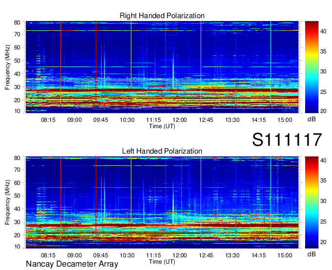
Task: Click the "35" label on the lower colorbar
Action: 323,180
